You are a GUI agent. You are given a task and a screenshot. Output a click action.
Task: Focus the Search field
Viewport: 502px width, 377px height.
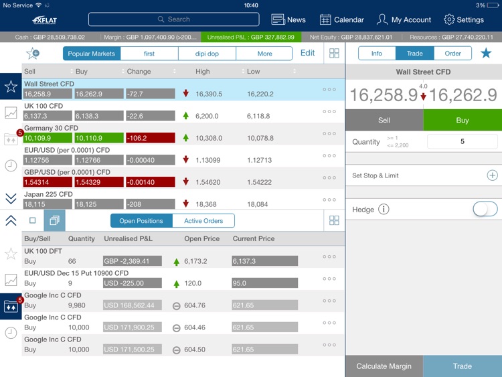tap(174, 19)
